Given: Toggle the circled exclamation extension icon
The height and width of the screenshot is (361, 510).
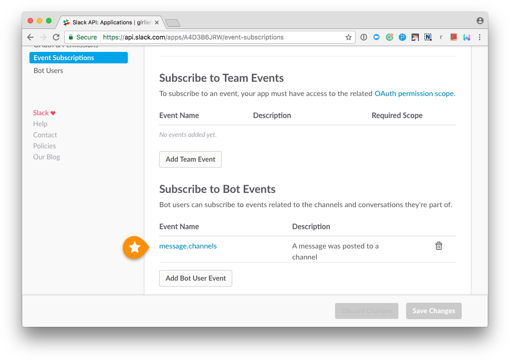Looking at the screenshot, I should tap(364, 37).
